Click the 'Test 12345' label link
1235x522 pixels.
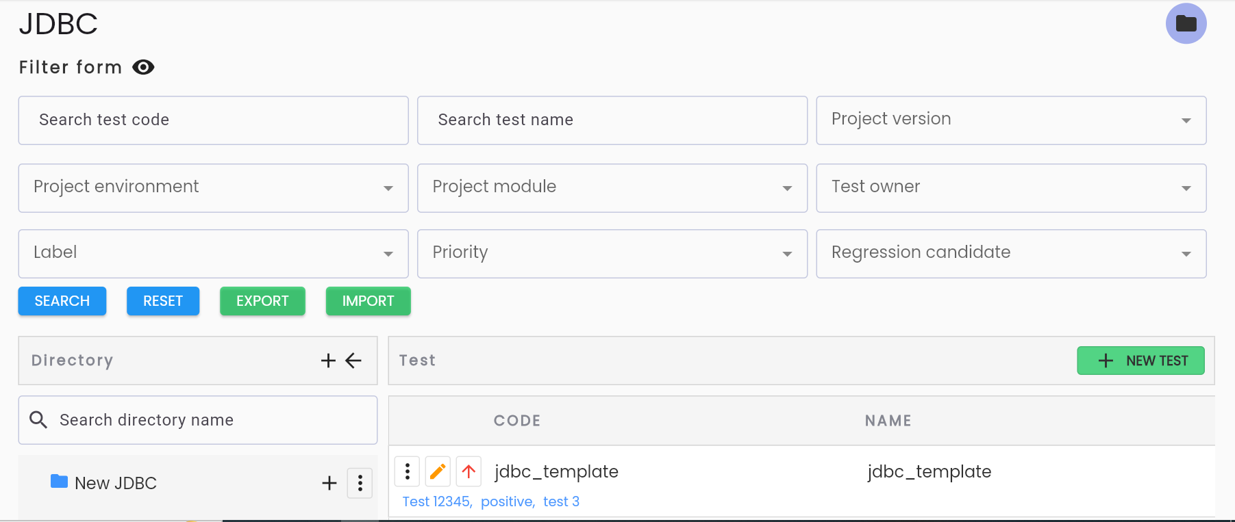[x=436, y=501]
